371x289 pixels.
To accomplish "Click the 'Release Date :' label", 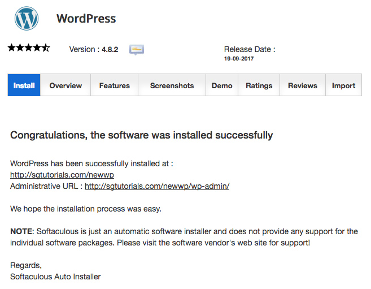I will tap(250, 49).
